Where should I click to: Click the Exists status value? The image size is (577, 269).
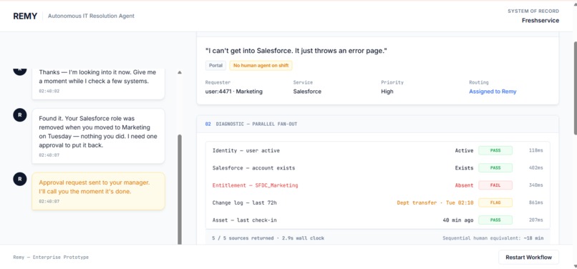pos(464,168)
